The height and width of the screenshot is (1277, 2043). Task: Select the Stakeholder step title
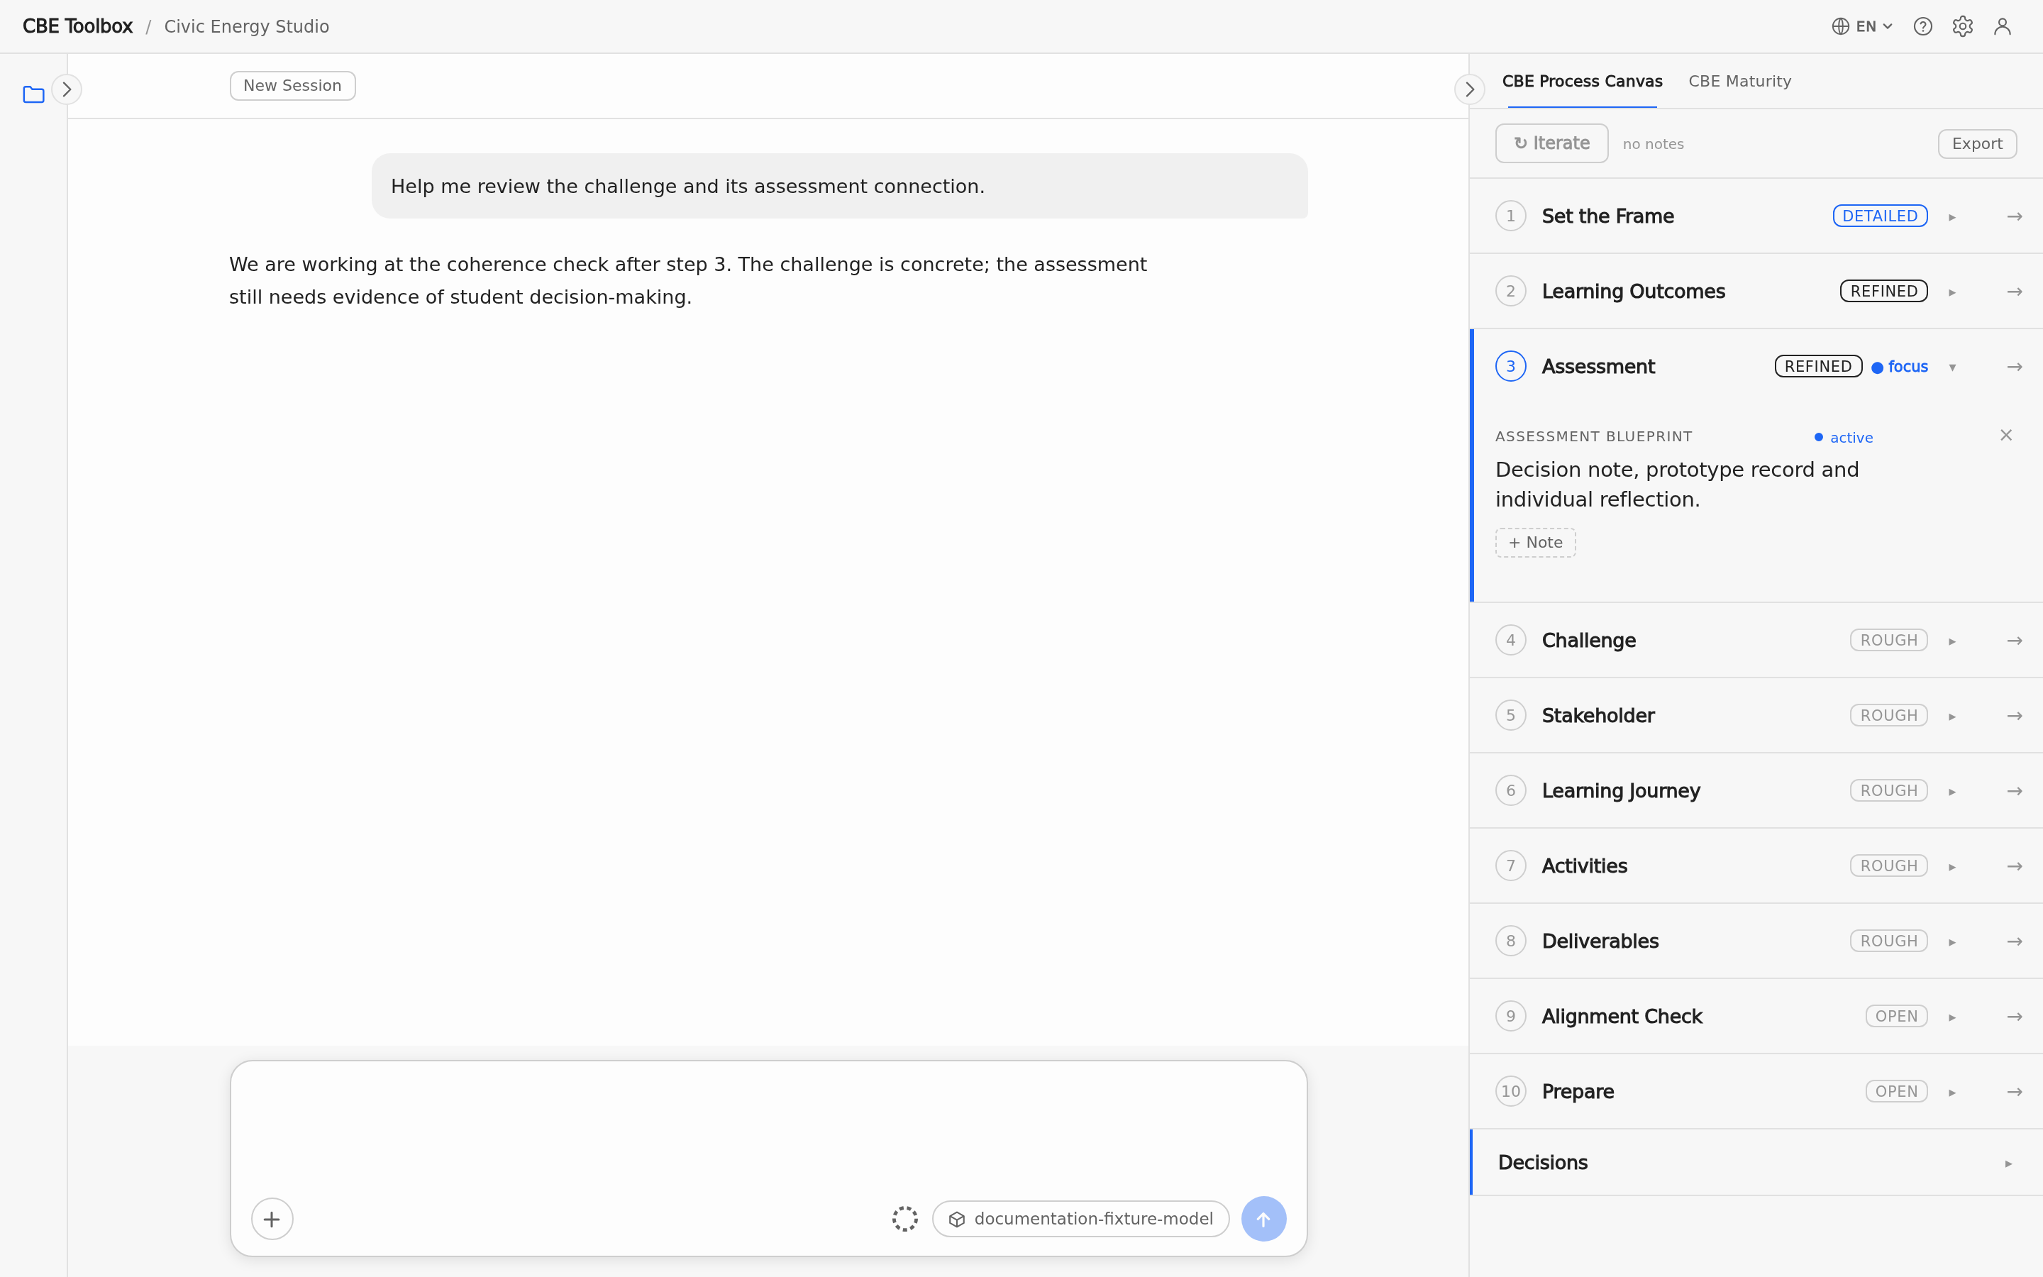pyautogui.click(x=1598, y=715)
